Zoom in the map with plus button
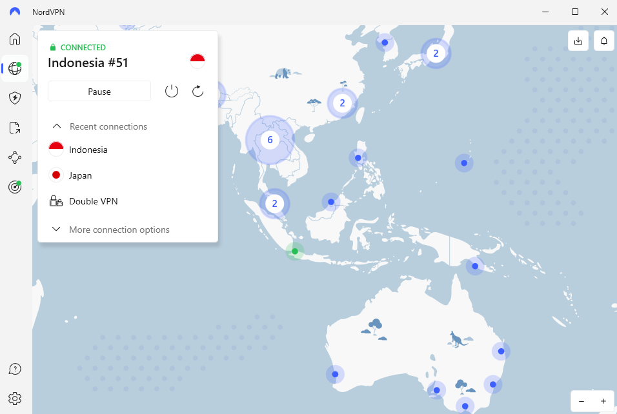 [x=603, y=401]
